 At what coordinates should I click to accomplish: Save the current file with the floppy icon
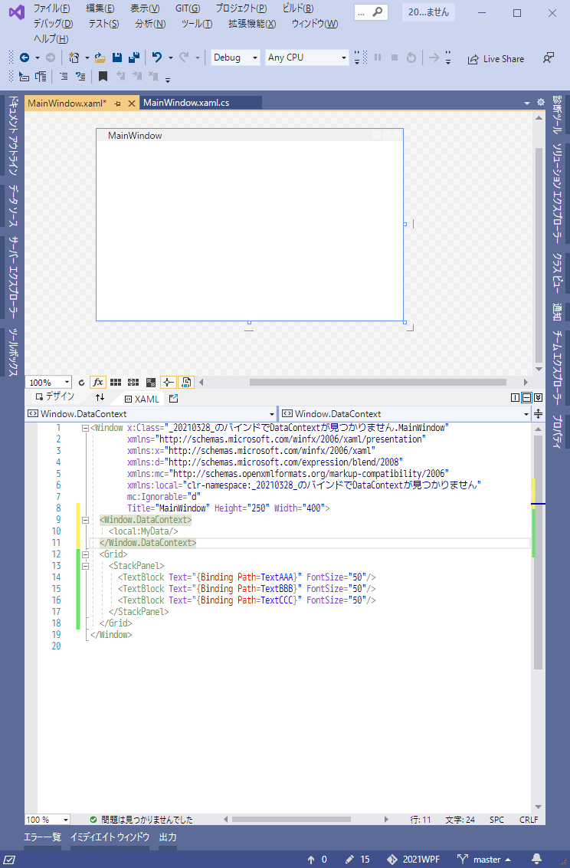[117, 58]
